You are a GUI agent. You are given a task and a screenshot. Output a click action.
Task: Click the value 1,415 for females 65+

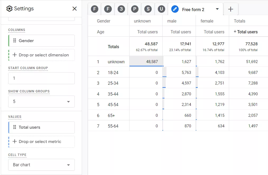point(220,115)
